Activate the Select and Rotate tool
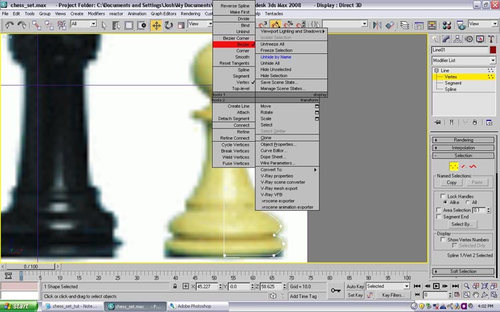The height and width of the screenshot is (312, 500). [168, 25]
